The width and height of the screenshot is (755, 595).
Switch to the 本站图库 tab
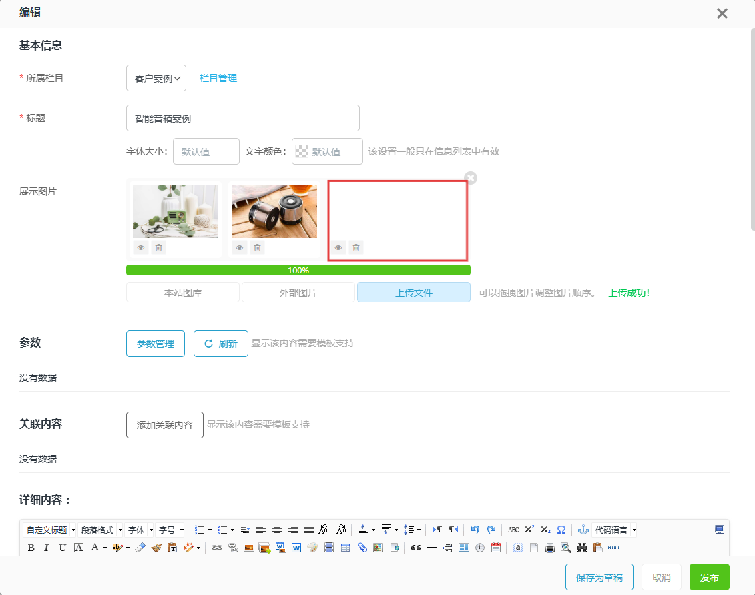pyautogui.click(x=183, y=293)
